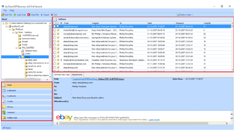
Task: Select the Deleted Items folder
Action: tap(31, 51)
